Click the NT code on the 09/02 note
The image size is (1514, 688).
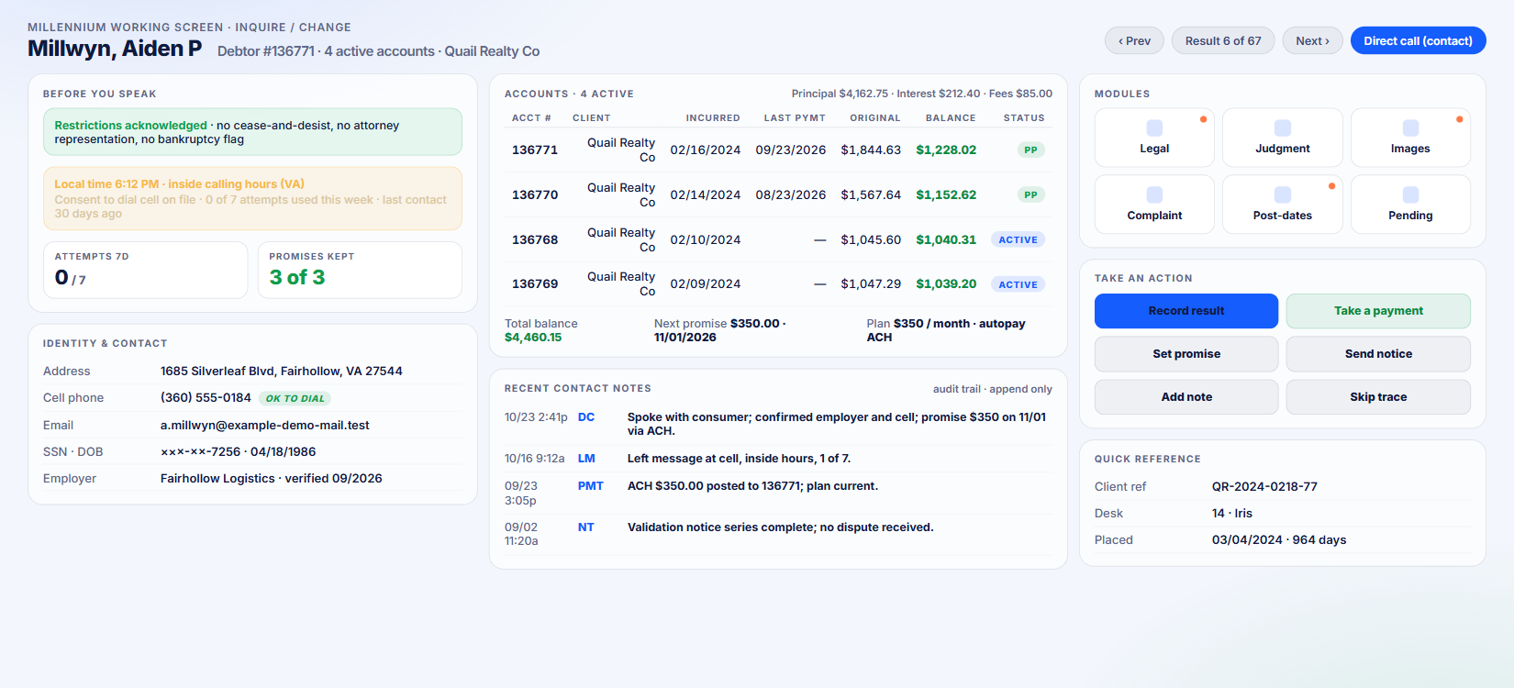pos(586,527)
